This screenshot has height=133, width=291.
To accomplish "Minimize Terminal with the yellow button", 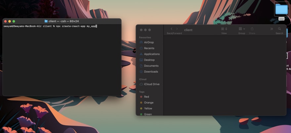I will tap(10, 21).
